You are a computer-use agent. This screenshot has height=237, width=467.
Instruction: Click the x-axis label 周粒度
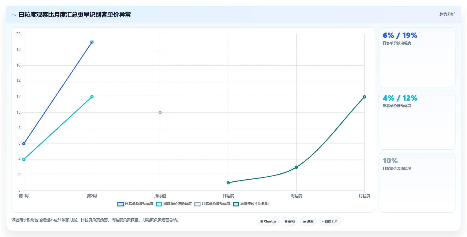pyautogui.click(x=296, y=196)
